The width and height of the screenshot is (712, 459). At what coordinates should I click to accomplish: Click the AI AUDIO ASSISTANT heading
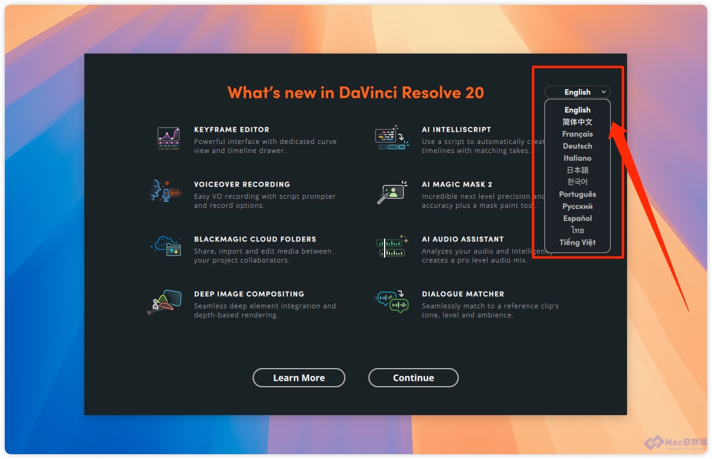pos(462,240)
